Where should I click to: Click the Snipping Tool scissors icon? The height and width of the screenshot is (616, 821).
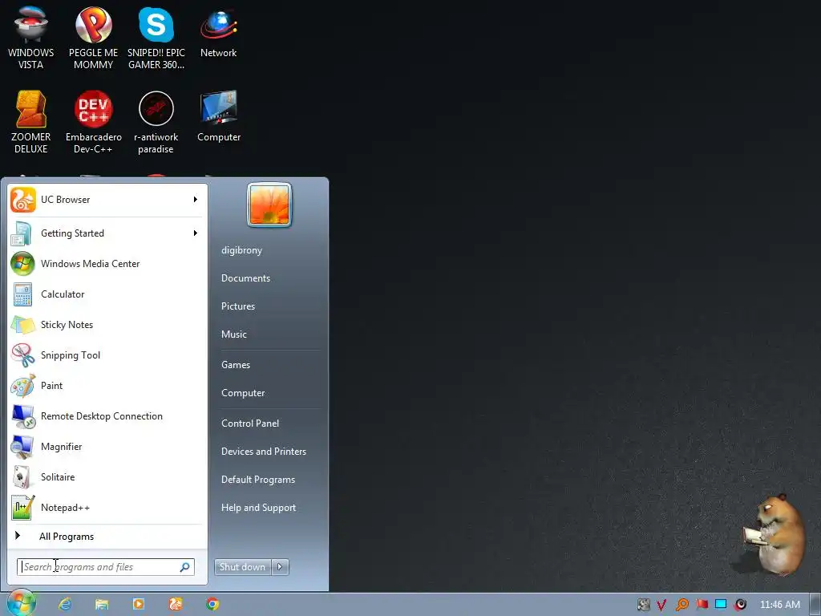point(23,355)
